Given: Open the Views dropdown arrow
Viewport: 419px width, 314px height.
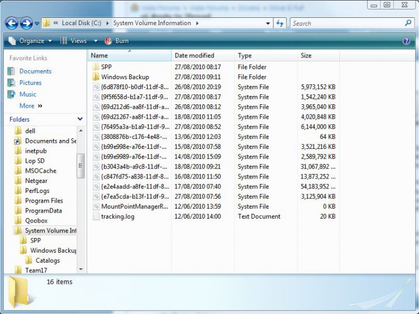Looking at the screenshot, I should [96, 41].
